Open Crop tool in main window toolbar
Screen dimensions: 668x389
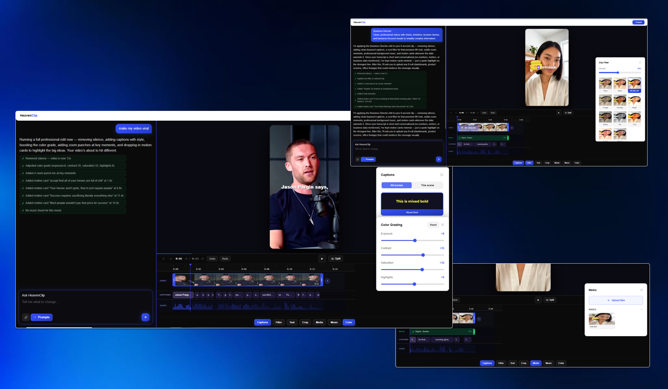305,322
